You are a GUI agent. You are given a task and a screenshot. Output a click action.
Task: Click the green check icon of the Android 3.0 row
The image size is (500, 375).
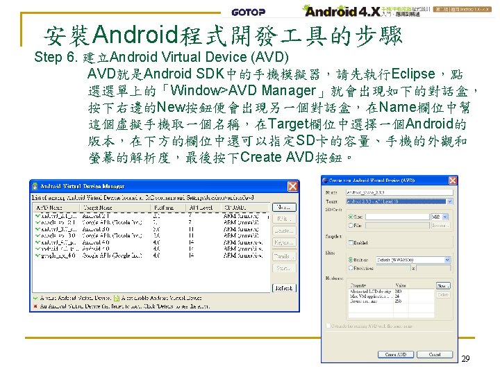coord(37,229)
